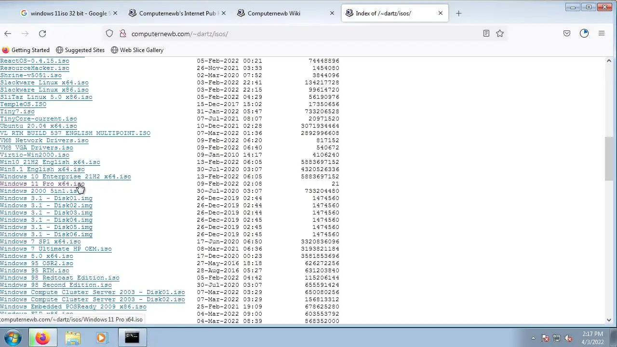Download Windows 7 SP1 x64.iso
This screenshot has height=347, width=617.
pos(40,241)
